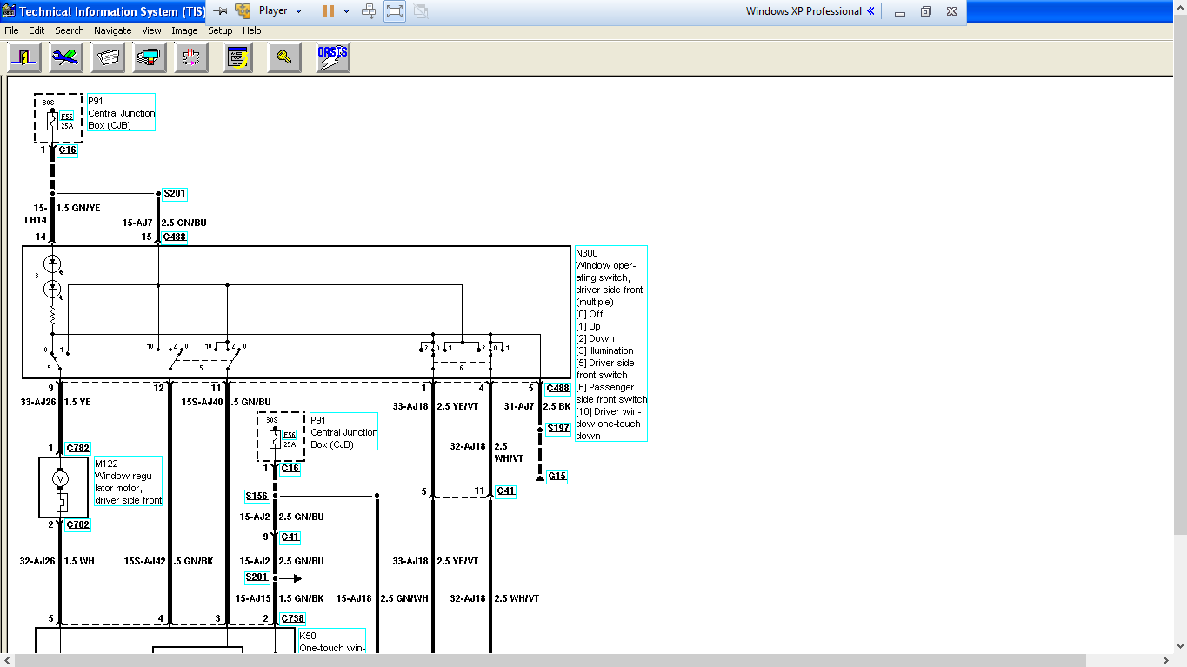The image size is (1187, 667).
Task: Click the M122 window regulator motor label
Action: (129, 481)
